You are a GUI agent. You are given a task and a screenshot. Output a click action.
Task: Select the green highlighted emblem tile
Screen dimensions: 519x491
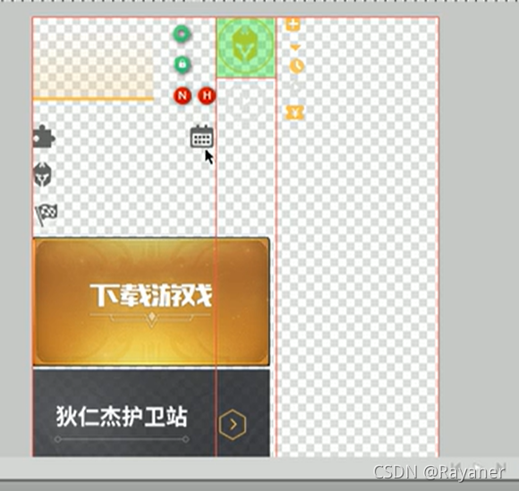[x=245, y=48]
